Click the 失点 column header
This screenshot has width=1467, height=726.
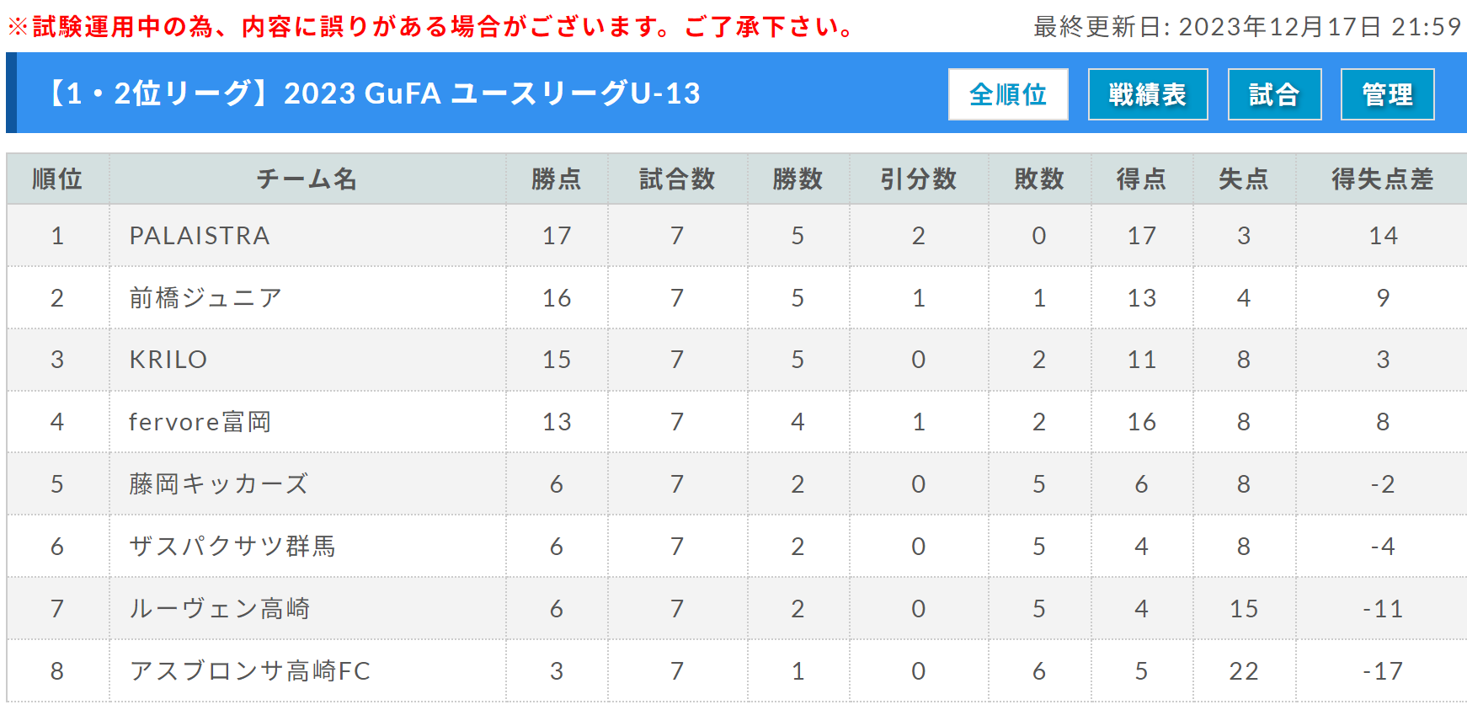(1244, 179)
